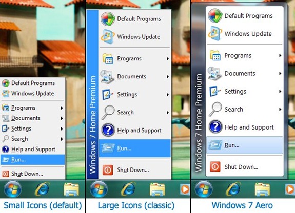
Task: Click Start orb under Small Icons menu
Action: [13, 189]
